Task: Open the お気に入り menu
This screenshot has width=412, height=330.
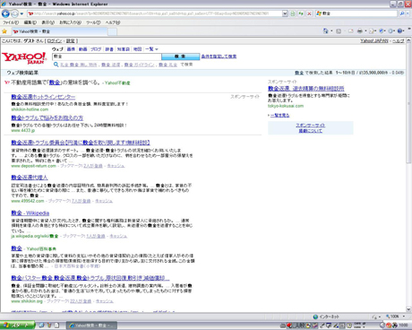Action: coord(70,22)
